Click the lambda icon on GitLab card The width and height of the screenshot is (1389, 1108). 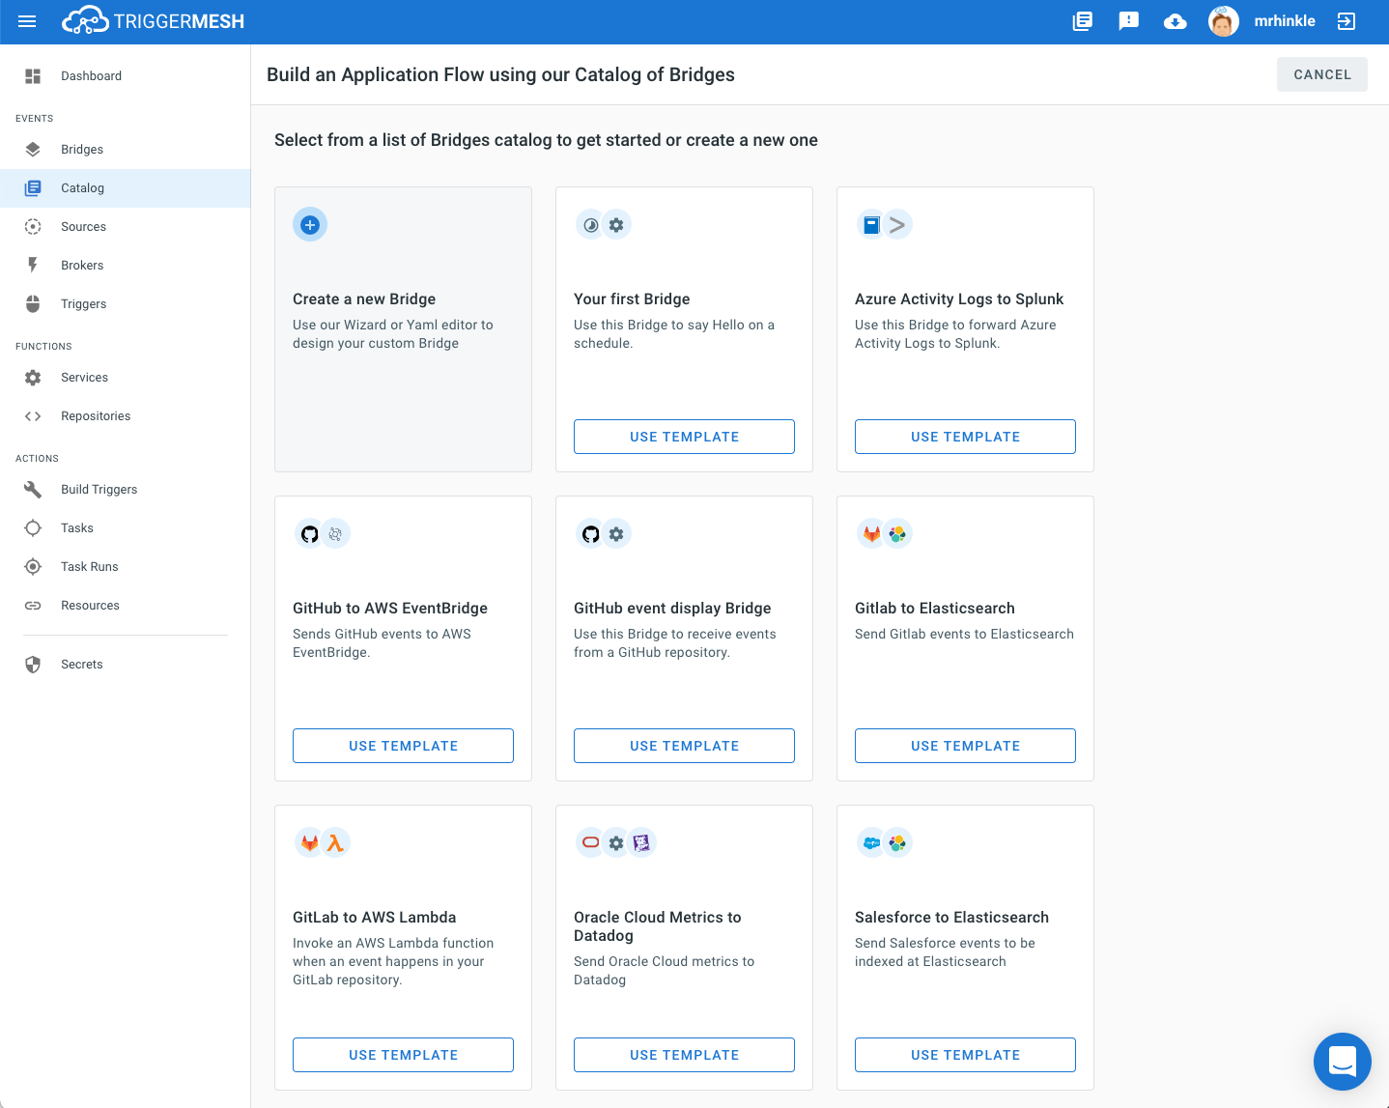(335, 843)
